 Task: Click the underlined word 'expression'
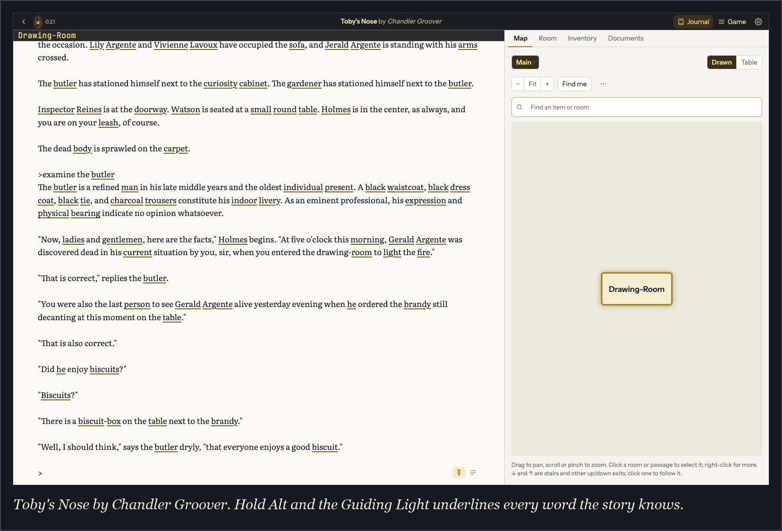coord(425,200)
